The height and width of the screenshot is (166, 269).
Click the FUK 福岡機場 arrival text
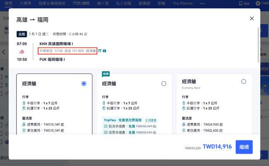pyautogui.click(x=52, y=59)
